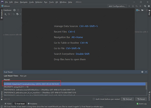This screenshot has height=108, width=151.
Task: Click Run with Coverage icon
Action: click(137, 6)
